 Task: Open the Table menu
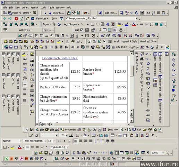coord(51,8)
